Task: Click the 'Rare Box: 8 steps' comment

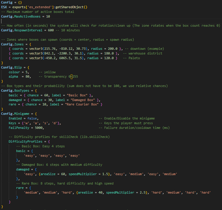Action: [x=65, y=183]
